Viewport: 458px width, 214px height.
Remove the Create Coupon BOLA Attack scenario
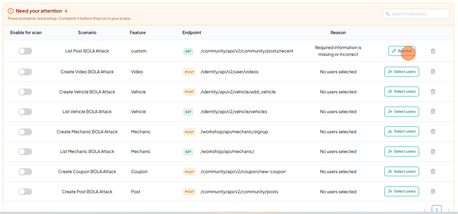[x=433, y=171]
